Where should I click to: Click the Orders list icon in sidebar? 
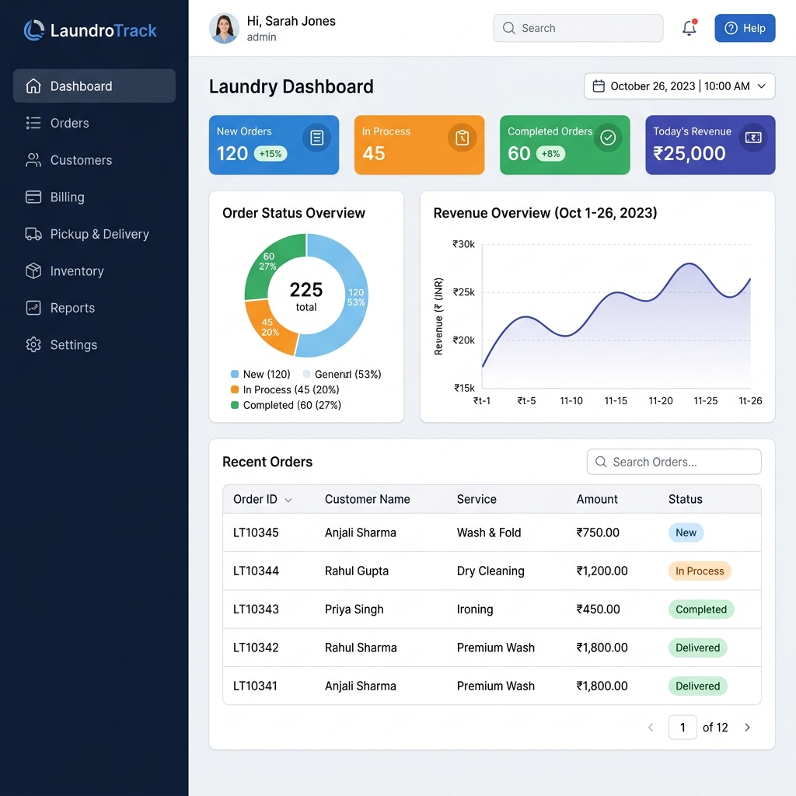click(x=33, y=123)
